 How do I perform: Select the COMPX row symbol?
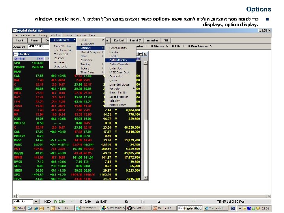19,67
